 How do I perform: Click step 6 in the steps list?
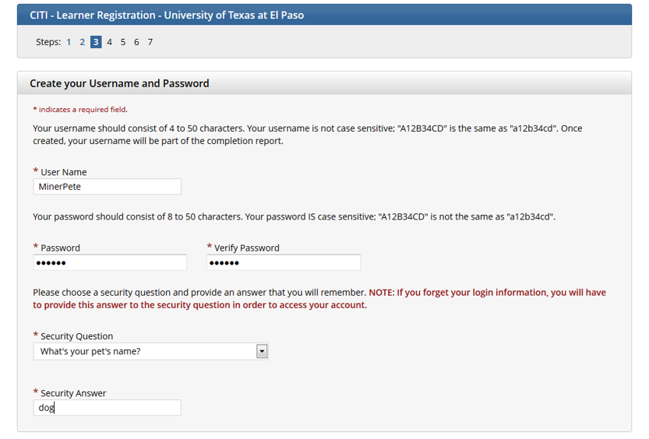136,42
